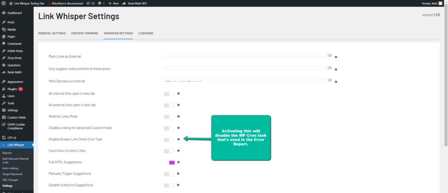Click help icon beside Relative Links Mode
The height and width of the screenshot is (193, 448).
coord(178,116)
